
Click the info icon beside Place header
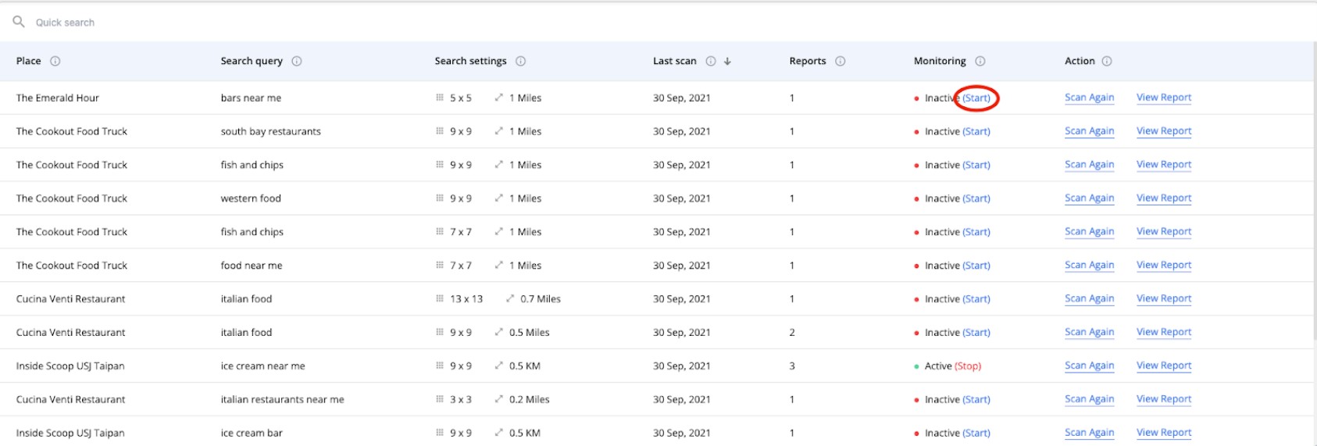coord(55,61)
